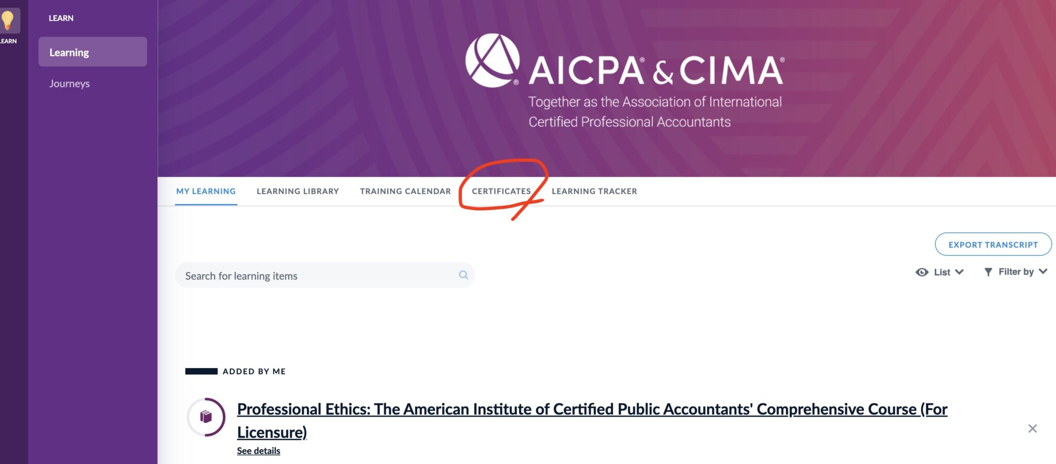Screen dimensions: 1056x464
Task: Click the search magnifier icon
Action: (463, 274)
